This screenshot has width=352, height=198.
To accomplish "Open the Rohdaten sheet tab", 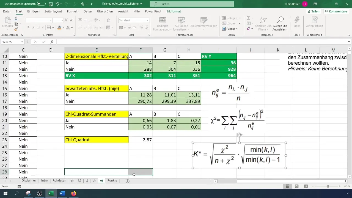I will tap(59, 181).
